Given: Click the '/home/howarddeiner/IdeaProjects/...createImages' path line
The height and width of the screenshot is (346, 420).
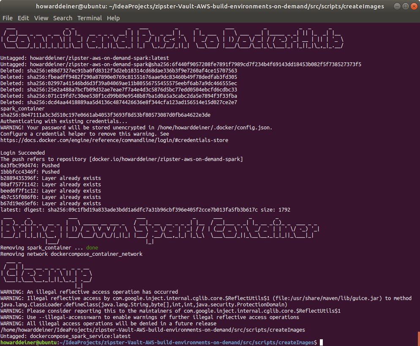Looking at the screenshot, I should (x=153, y=330).
